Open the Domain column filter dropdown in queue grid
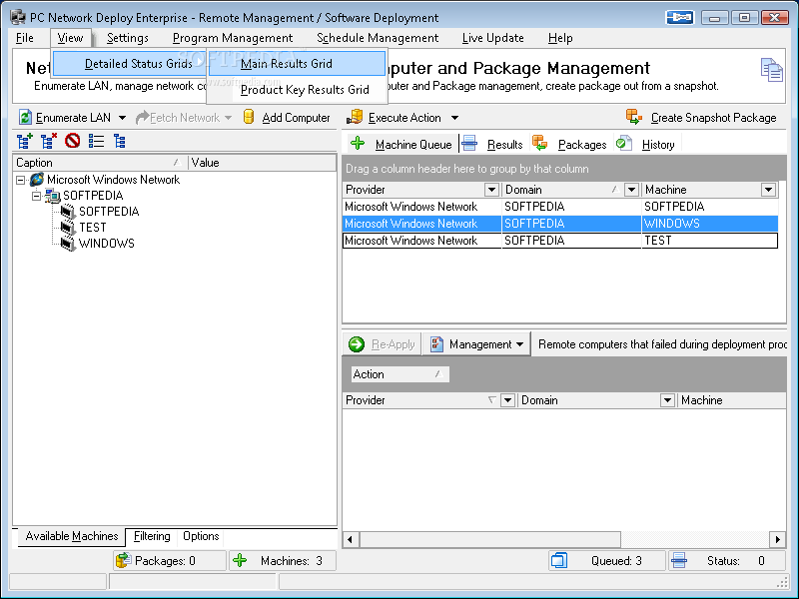 click(x=631, y=190)
